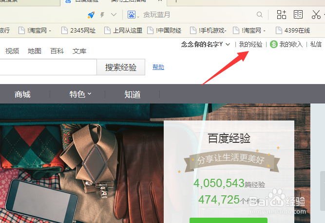Screen dimensions: 325x223
Task: Click the page icon of 4399在线 bookmark
Action: pos(279,31)
